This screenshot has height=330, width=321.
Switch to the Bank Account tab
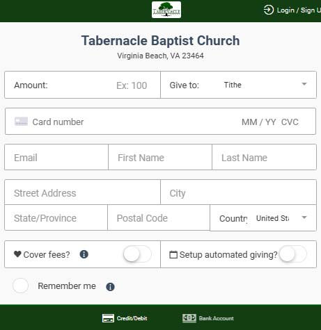[x=208, y=318]
